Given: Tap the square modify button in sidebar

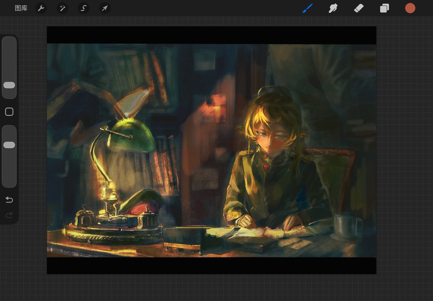Looking at the screenshot, I should click(9, 112).
